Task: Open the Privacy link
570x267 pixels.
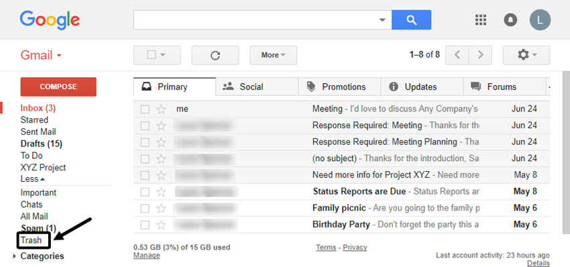Action: click(x=355, y=248)
